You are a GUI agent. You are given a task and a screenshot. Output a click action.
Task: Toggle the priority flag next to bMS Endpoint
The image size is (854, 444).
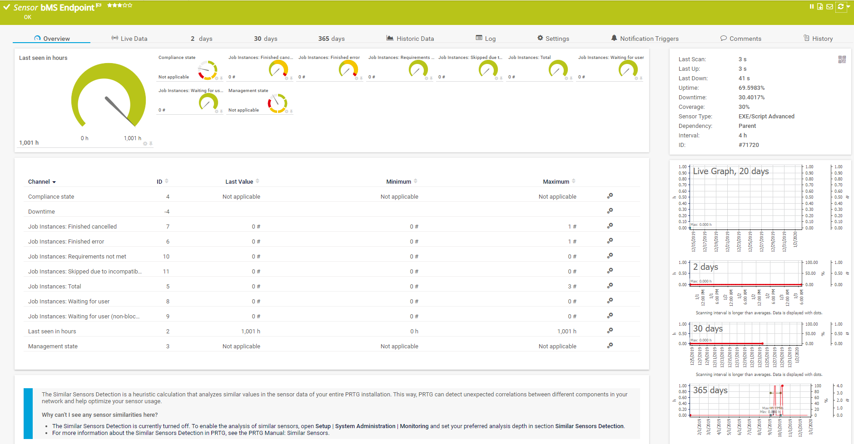[x=99, y=5]
